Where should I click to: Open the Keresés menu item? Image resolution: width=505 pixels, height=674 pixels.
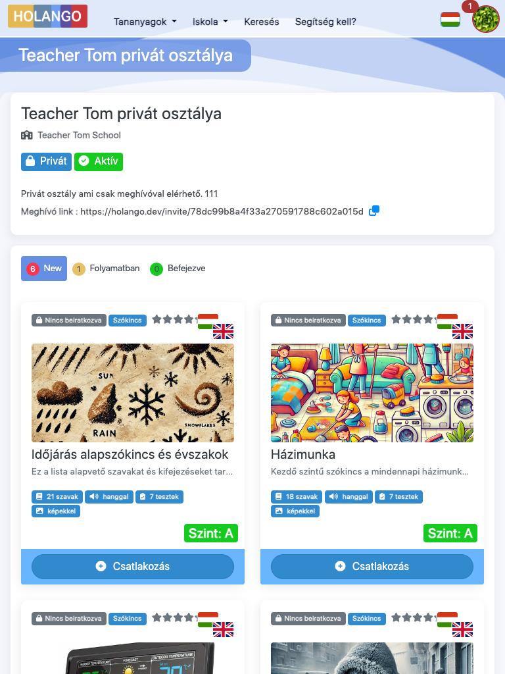262,22
